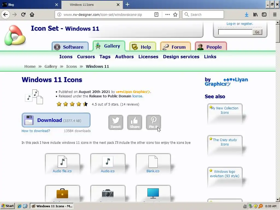This screenshot has width=280, height=210.
Task: Open the Public Domain license link
Action: 138,96
